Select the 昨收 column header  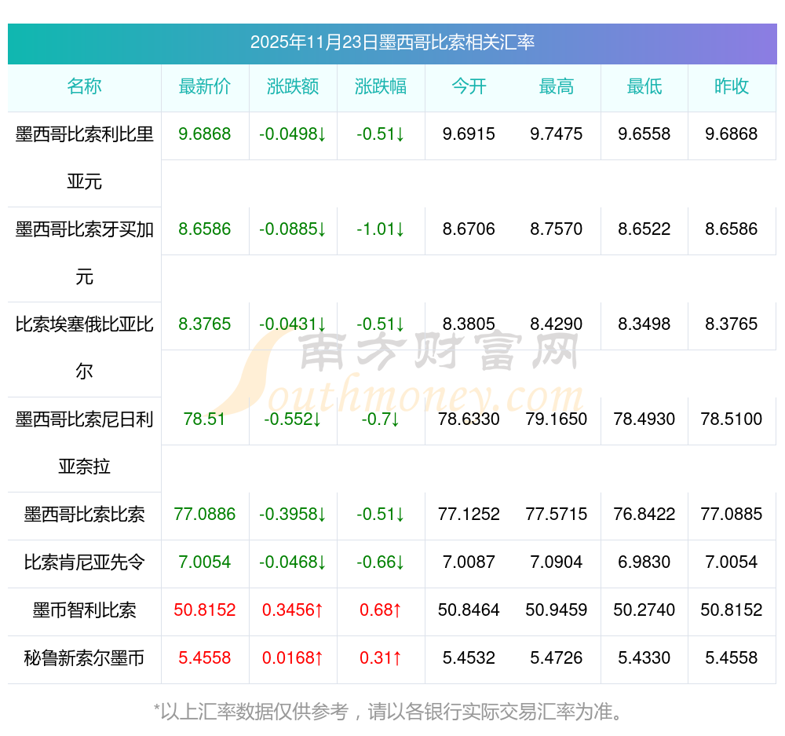tap(732, 86)
